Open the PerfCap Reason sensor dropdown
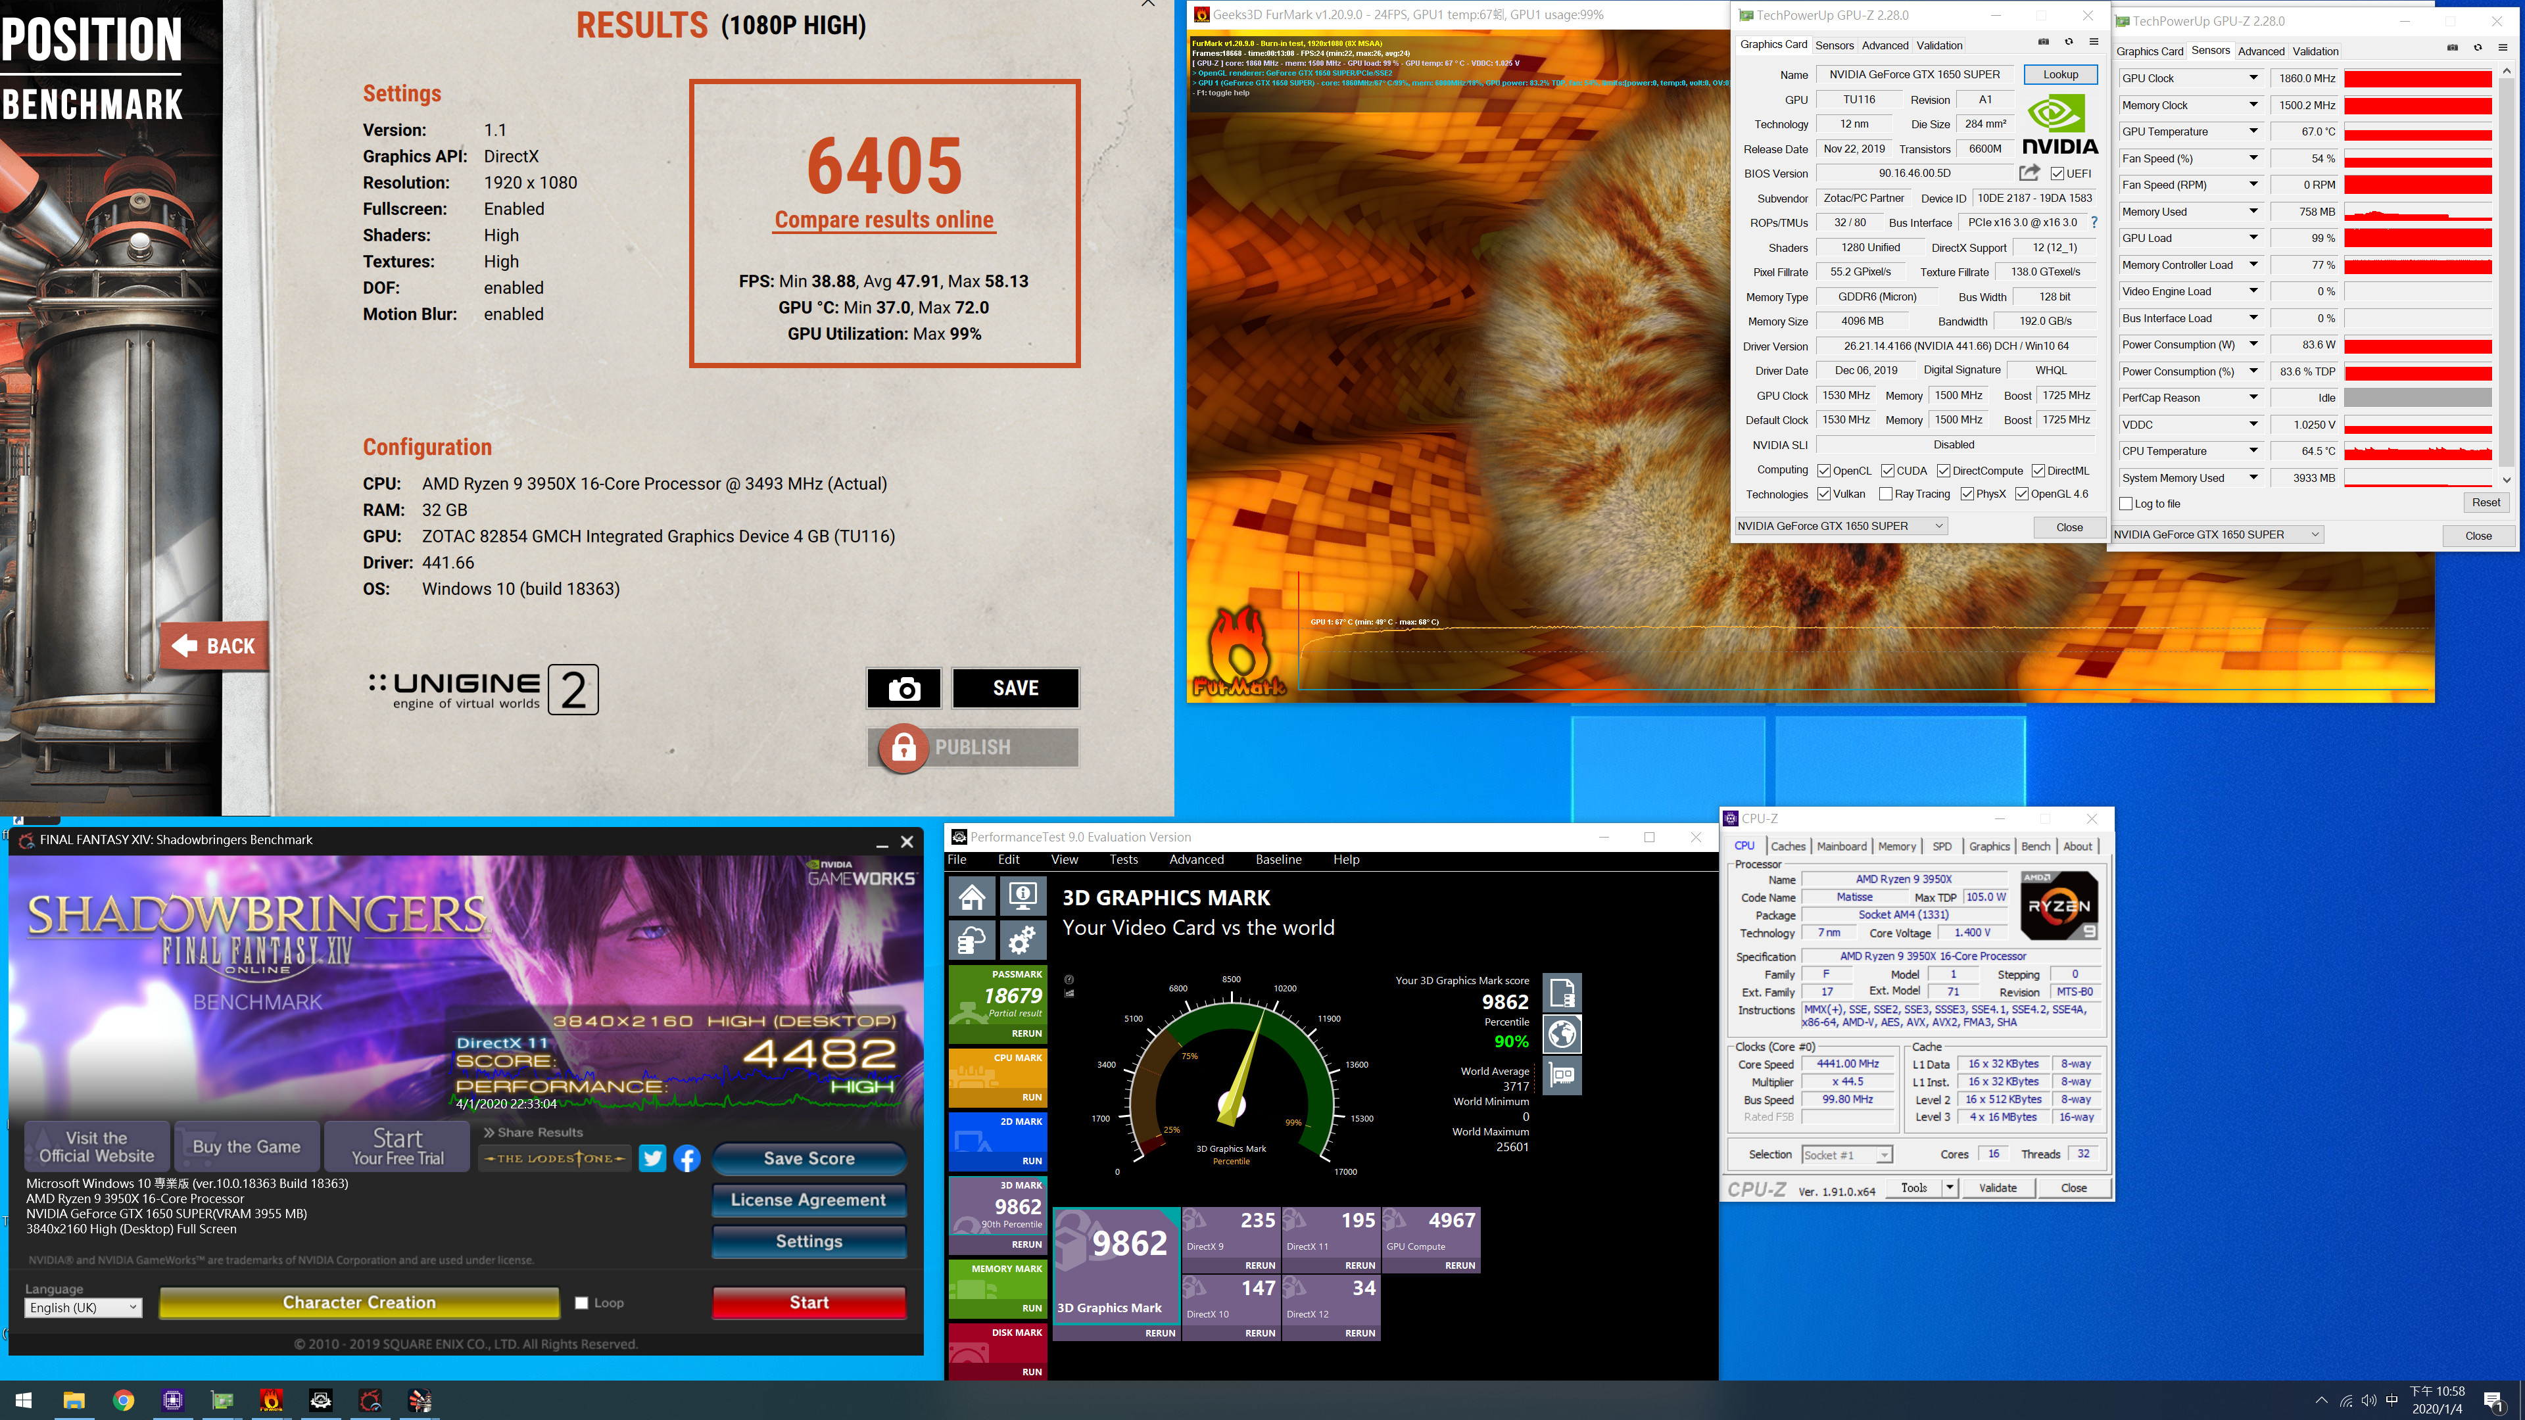This screenshot has height=1420, width=2525. pos(2253,398)
